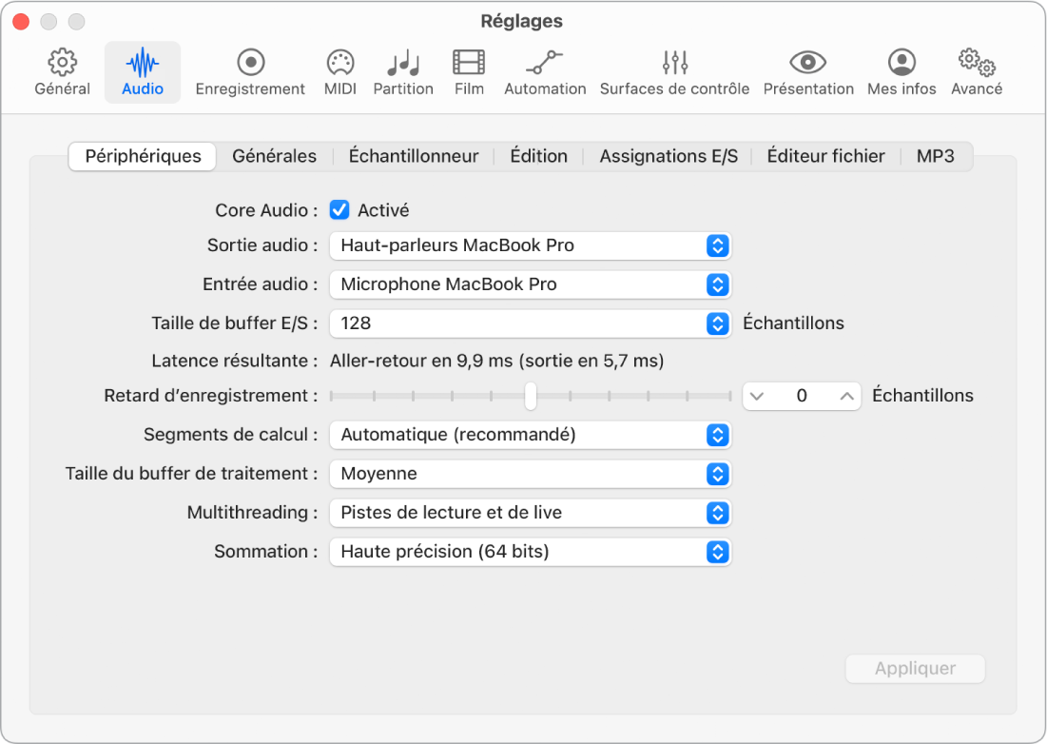Open the Sortie audio dropdown
The image size is (1047, 744).
click(530, 245)
